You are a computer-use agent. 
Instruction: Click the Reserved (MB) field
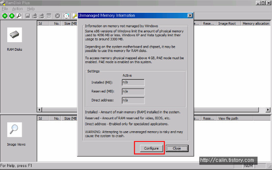133,92
